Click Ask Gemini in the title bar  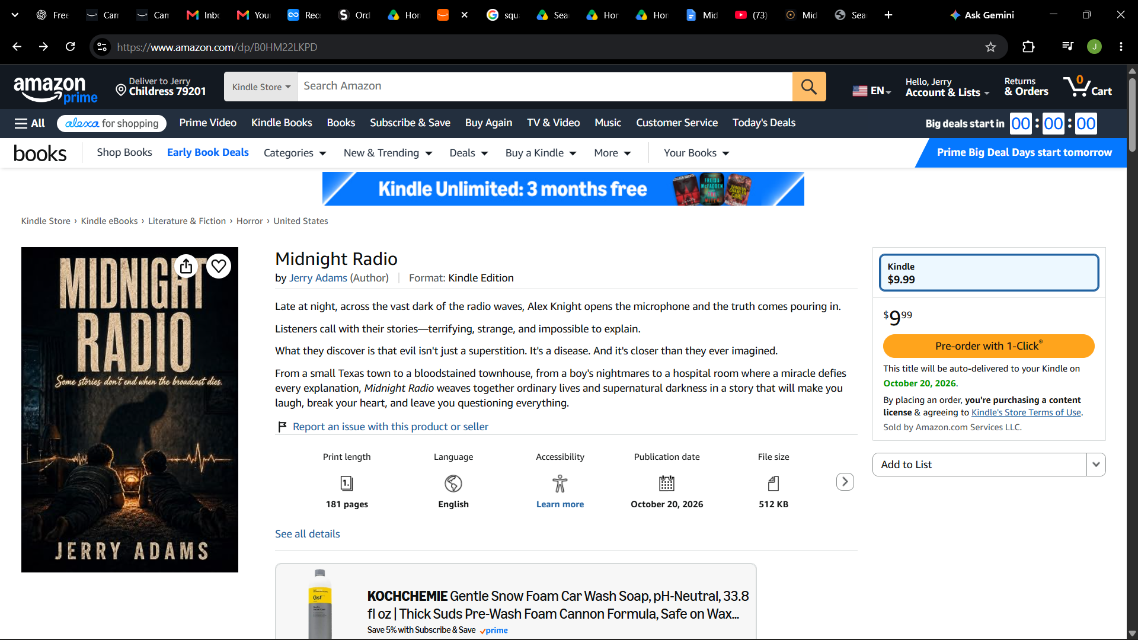click(x=982, y=15)
